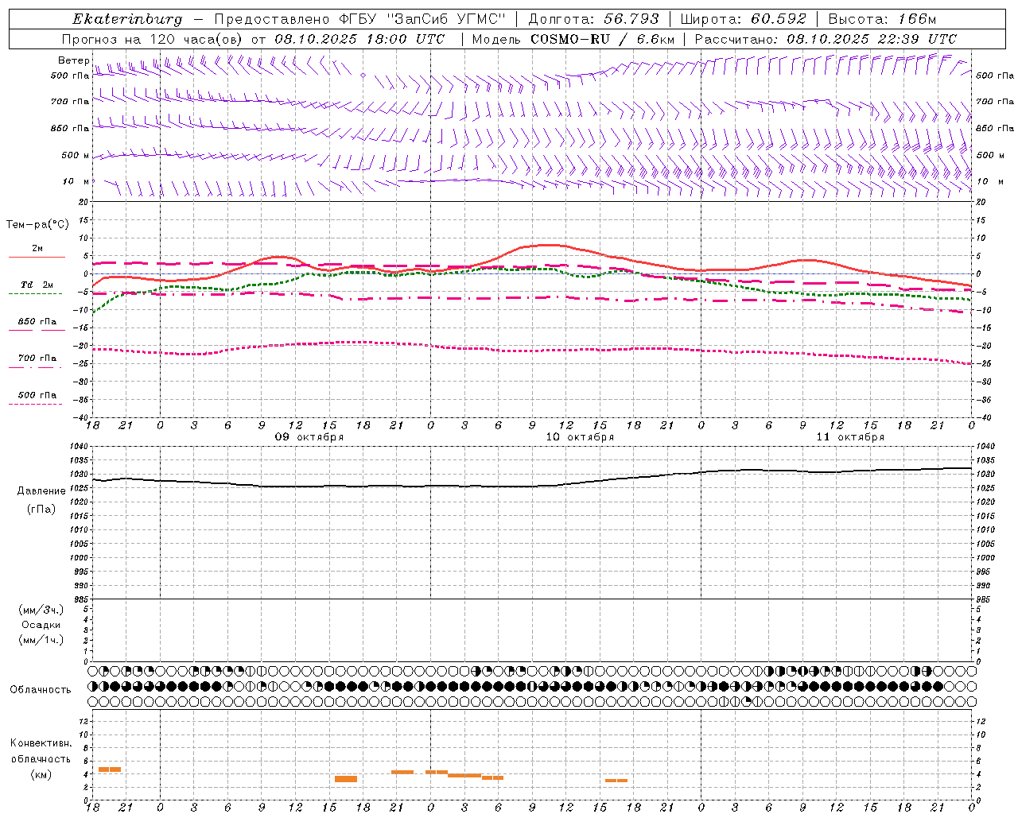
Task: Click the '(мм/1ч.)' precipitation unit label
Action: (x=41, y=640)
